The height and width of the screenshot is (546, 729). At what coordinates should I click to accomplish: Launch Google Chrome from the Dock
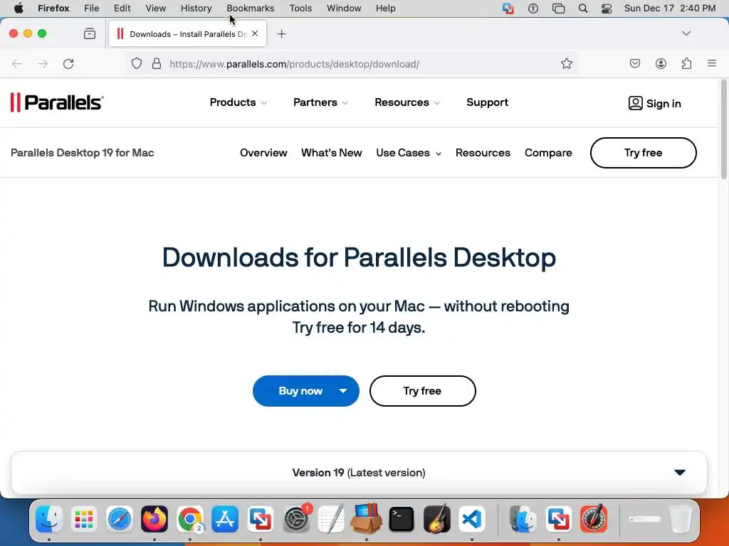[x=189, y=518]
